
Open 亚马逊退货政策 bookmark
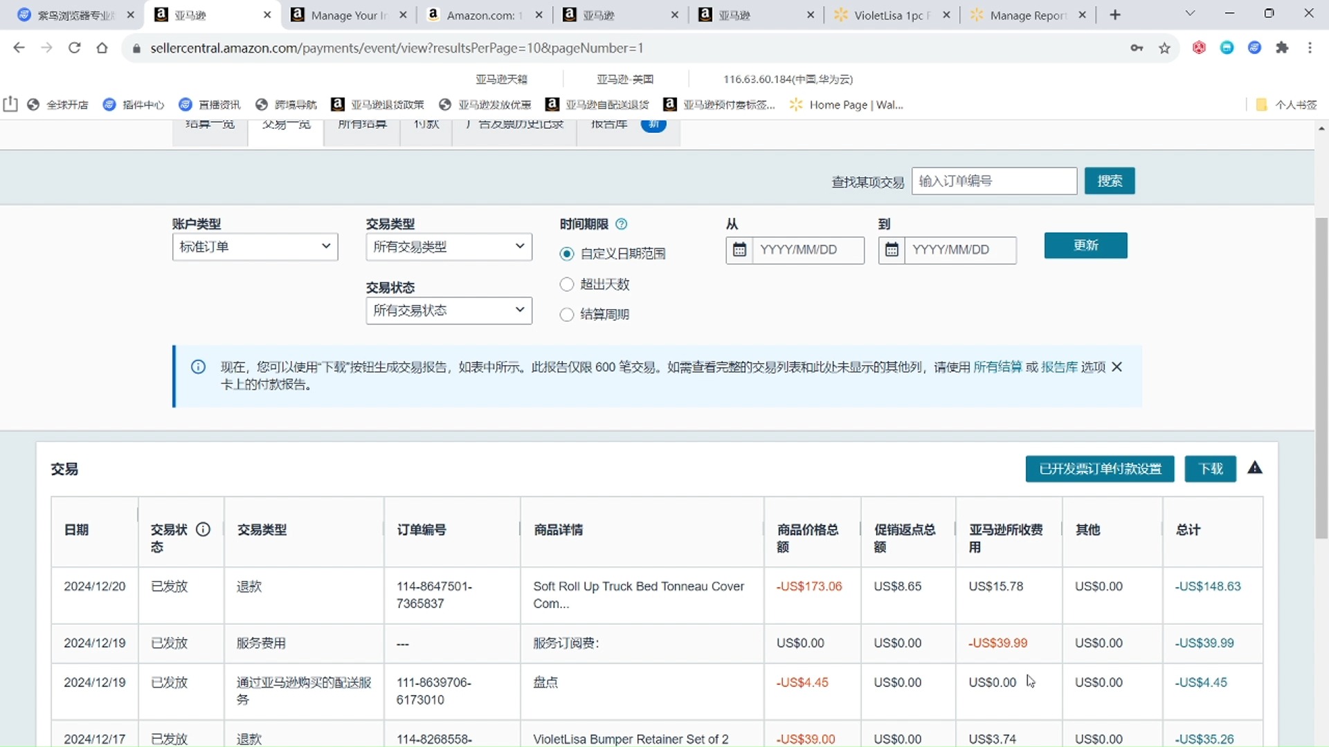[377, 104]
